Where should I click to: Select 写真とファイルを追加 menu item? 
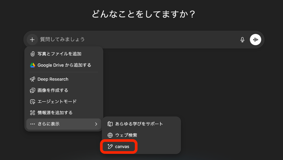[x=59, y=54]
